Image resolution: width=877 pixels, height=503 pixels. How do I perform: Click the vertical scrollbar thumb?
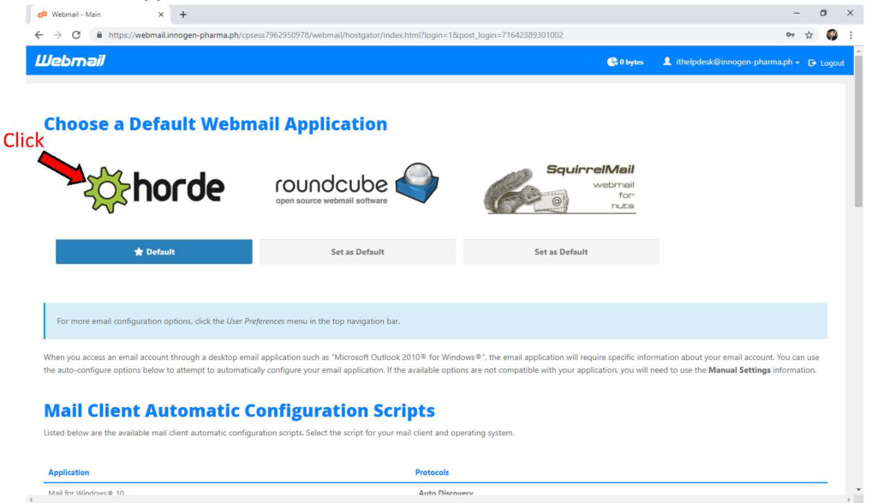click(858, 131)
